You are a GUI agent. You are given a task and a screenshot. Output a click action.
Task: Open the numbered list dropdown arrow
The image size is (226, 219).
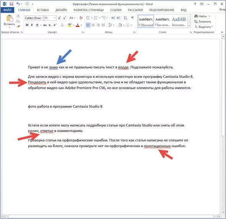pyautogui.click(x=100, y=18)
